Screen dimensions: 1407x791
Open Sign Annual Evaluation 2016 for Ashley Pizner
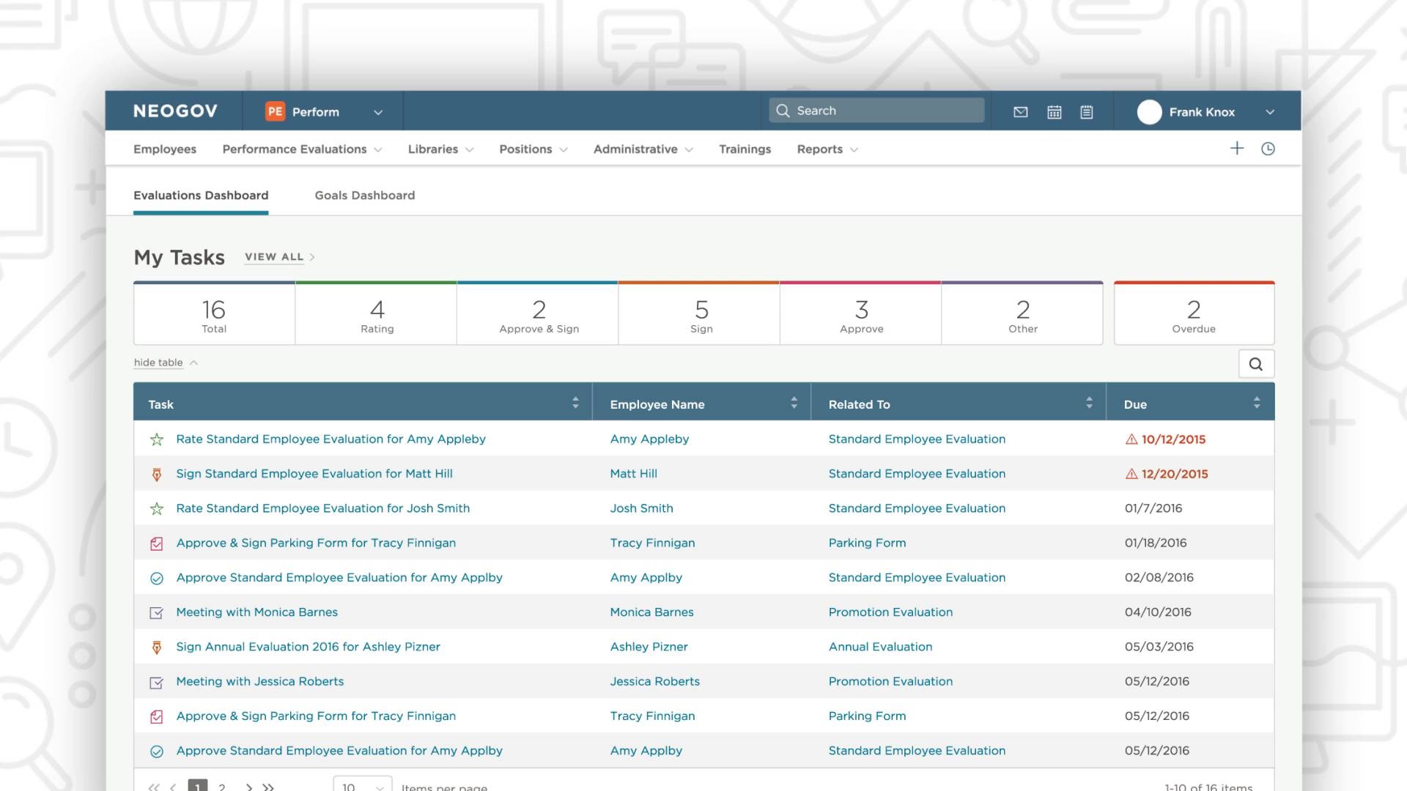308,647
